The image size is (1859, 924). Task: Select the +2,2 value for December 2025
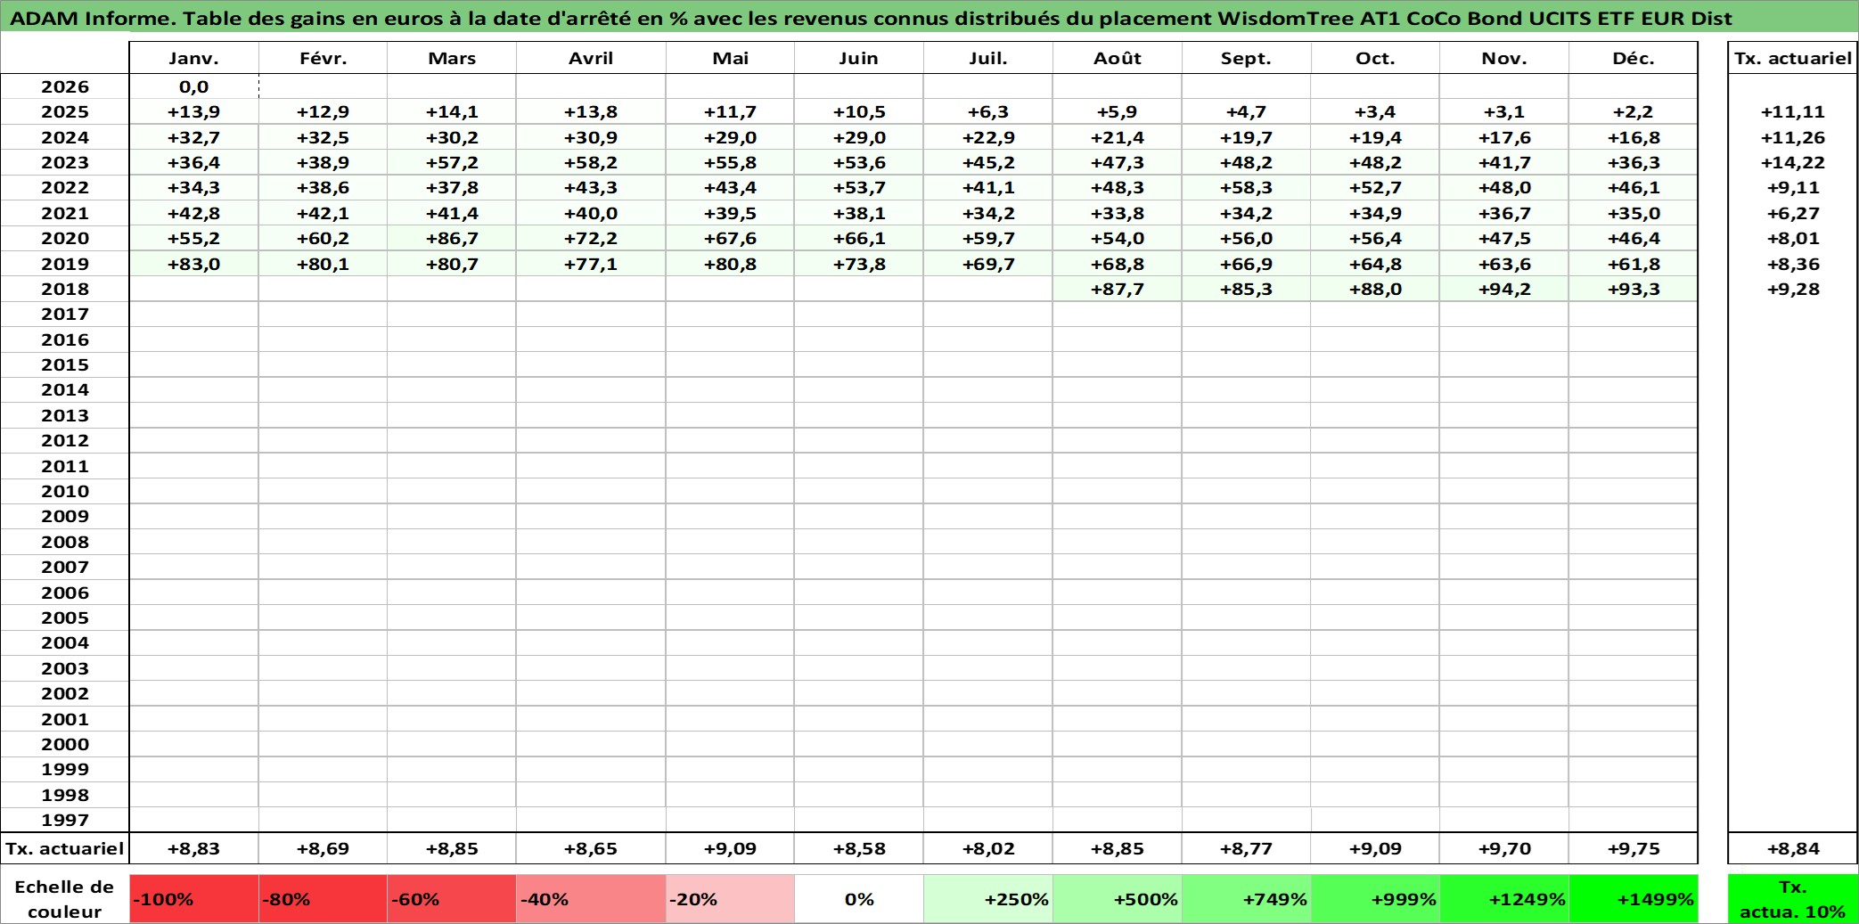1633,111
